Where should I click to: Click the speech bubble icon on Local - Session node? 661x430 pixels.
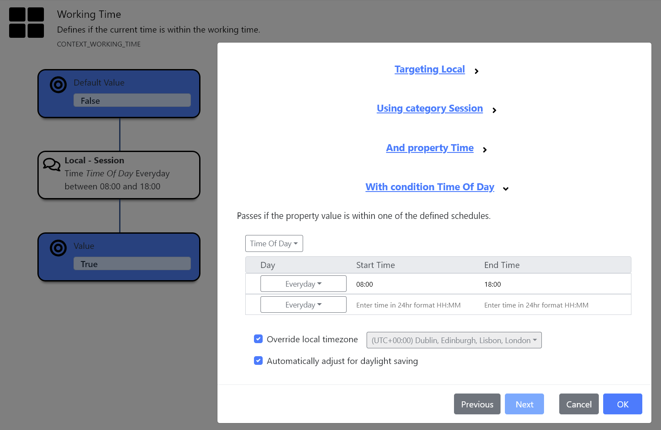pyautogui.click(x=51, y=165)
